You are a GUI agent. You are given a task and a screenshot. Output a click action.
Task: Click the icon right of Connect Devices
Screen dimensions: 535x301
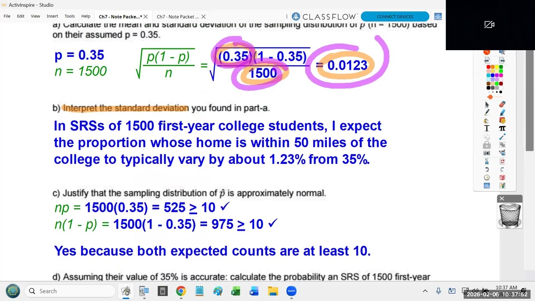point(438,17)
